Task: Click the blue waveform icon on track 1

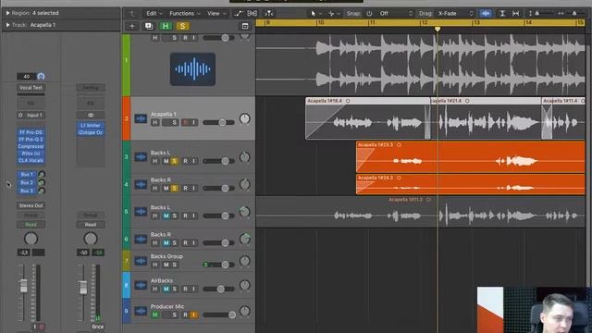Action: [x=192, y=69]
